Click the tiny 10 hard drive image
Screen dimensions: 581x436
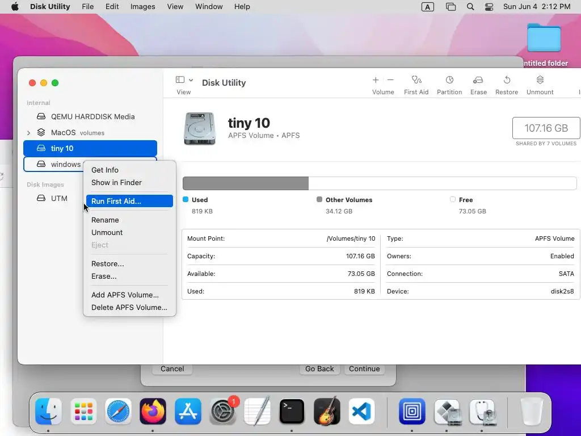pos(200,128)
